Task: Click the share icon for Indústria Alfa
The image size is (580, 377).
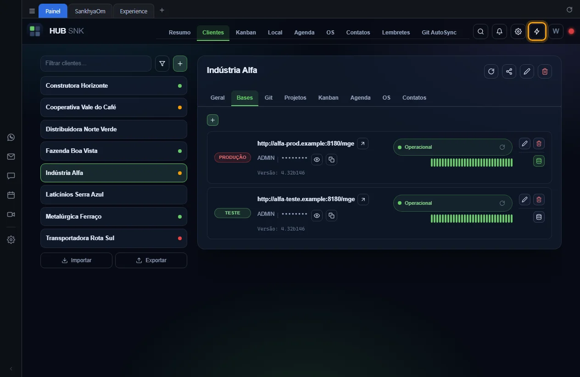Action: (509, 71)
